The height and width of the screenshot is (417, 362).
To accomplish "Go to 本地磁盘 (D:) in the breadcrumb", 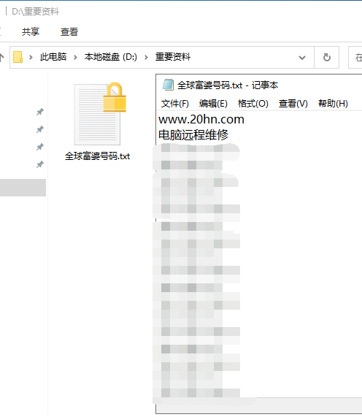I will [x=111, y=57].
